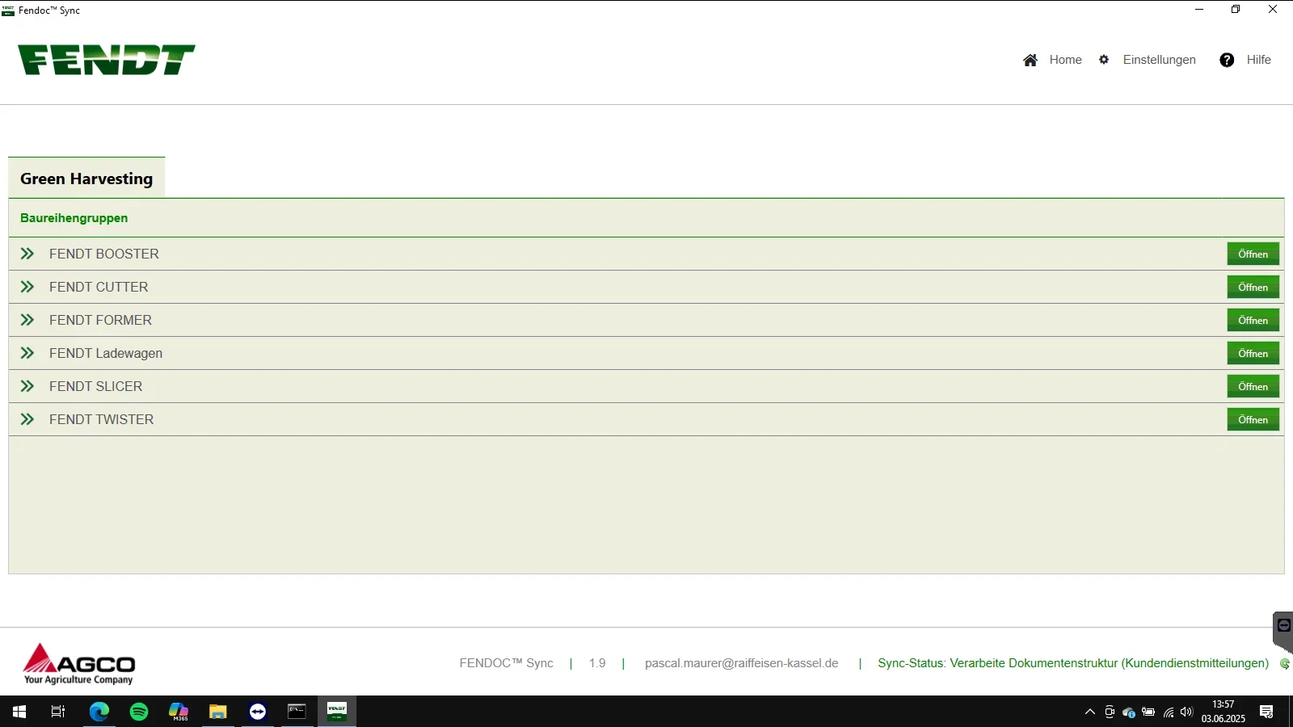This screenshot has height=727, width=1293.
Task: Click Öffnen for FENDT CUTTER
Action: coord(1253,287)
